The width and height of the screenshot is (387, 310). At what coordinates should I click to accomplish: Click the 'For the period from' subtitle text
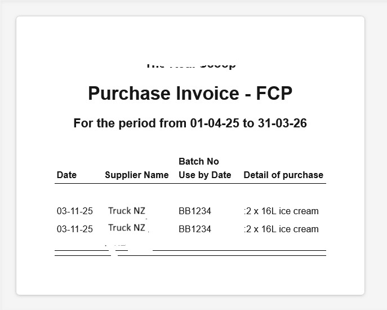[x=131, y=123]
